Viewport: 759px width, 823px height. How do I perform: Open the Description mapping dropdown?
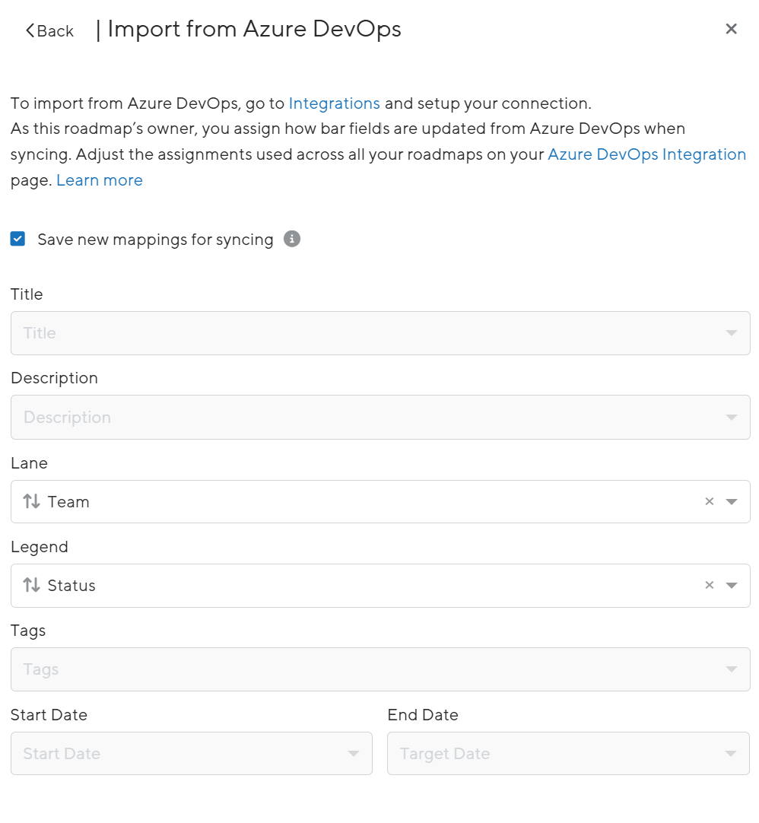[380, 417]
